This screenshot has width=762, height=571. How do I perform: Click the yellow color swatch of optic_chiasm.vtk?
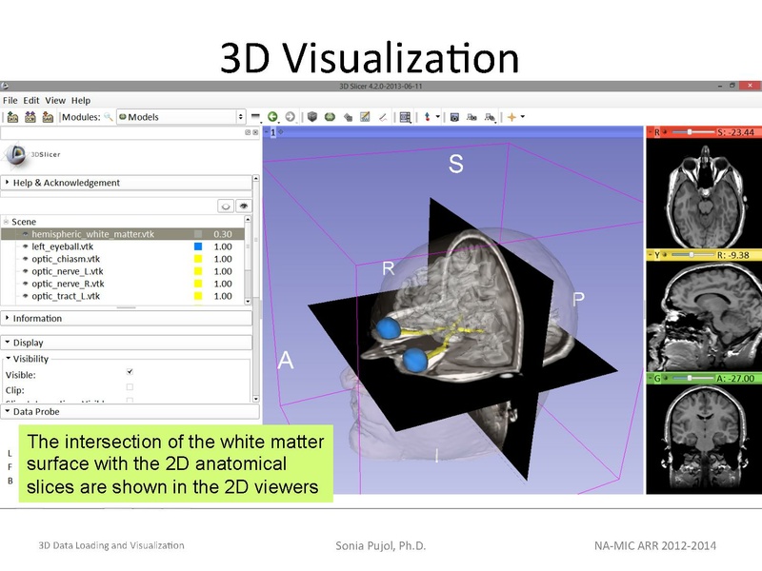tap(198, 259)
